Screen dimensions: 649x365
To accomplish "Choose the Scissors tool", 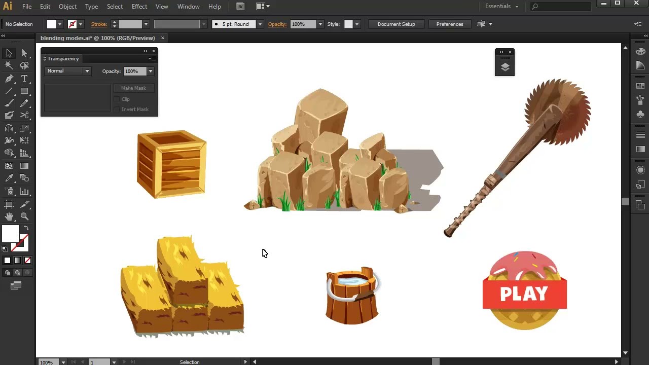I will pos(24,116).
